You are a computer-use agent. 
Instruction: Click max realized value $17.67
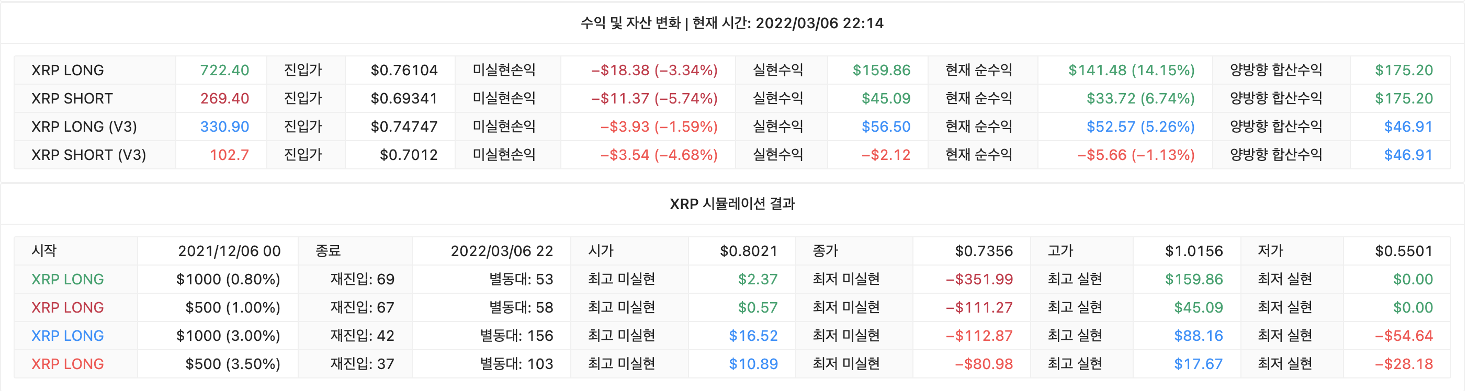point(1199,364)
